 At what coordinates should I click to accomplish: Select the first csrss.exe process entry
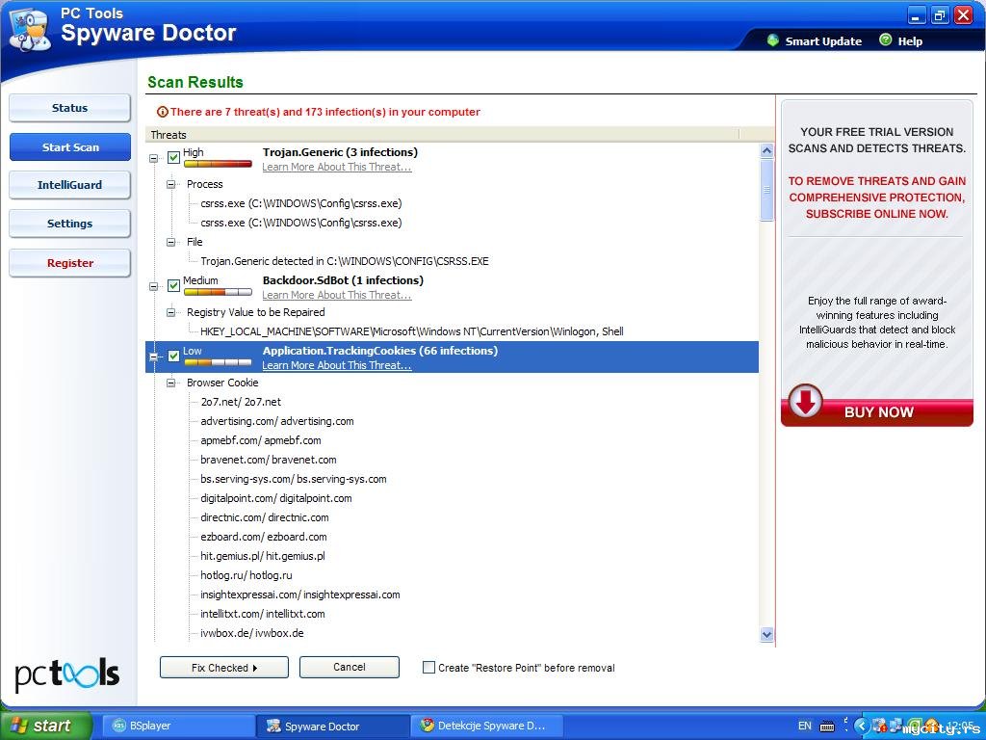pyautogui.click(x=301, y=204)
